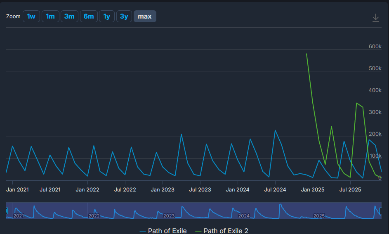The width and height of the screenshot is (389, 234).
Task: Click the Zoom label text
Action: tap(13, 17)
